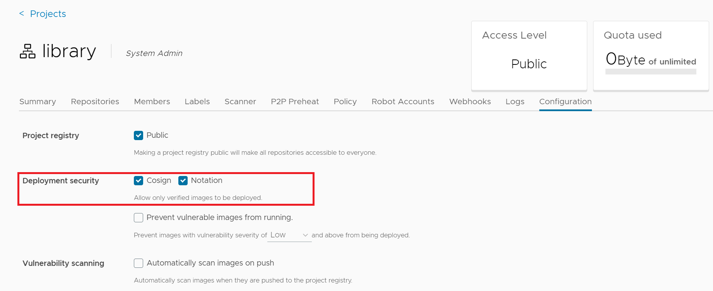Enable preventing vulnerable images from running
The height and width of the screenshot is (291, 713).
(138, 217)
